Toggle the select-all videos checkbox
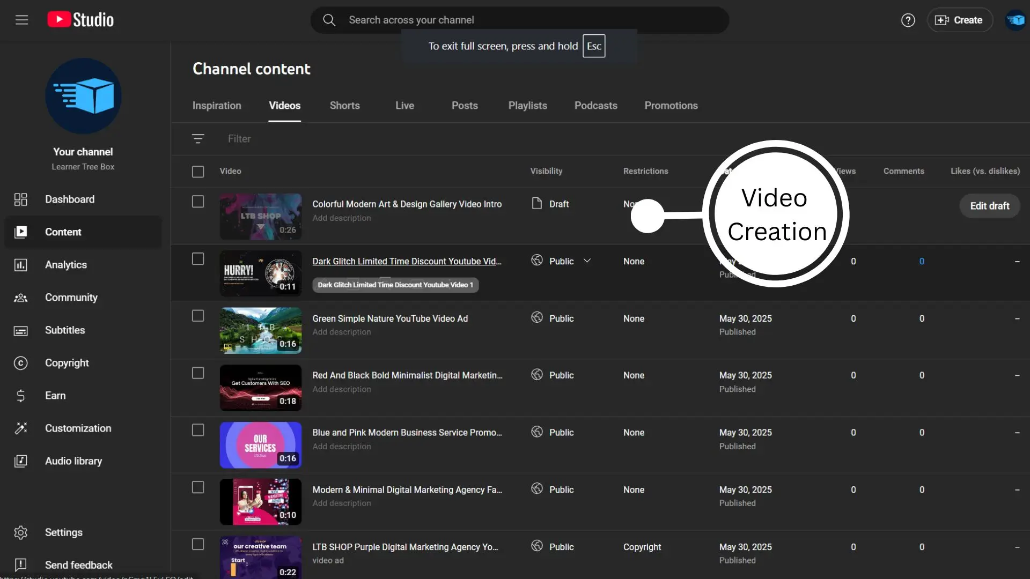The height and width of the screenshot is (579, 1030). (198, 172)
